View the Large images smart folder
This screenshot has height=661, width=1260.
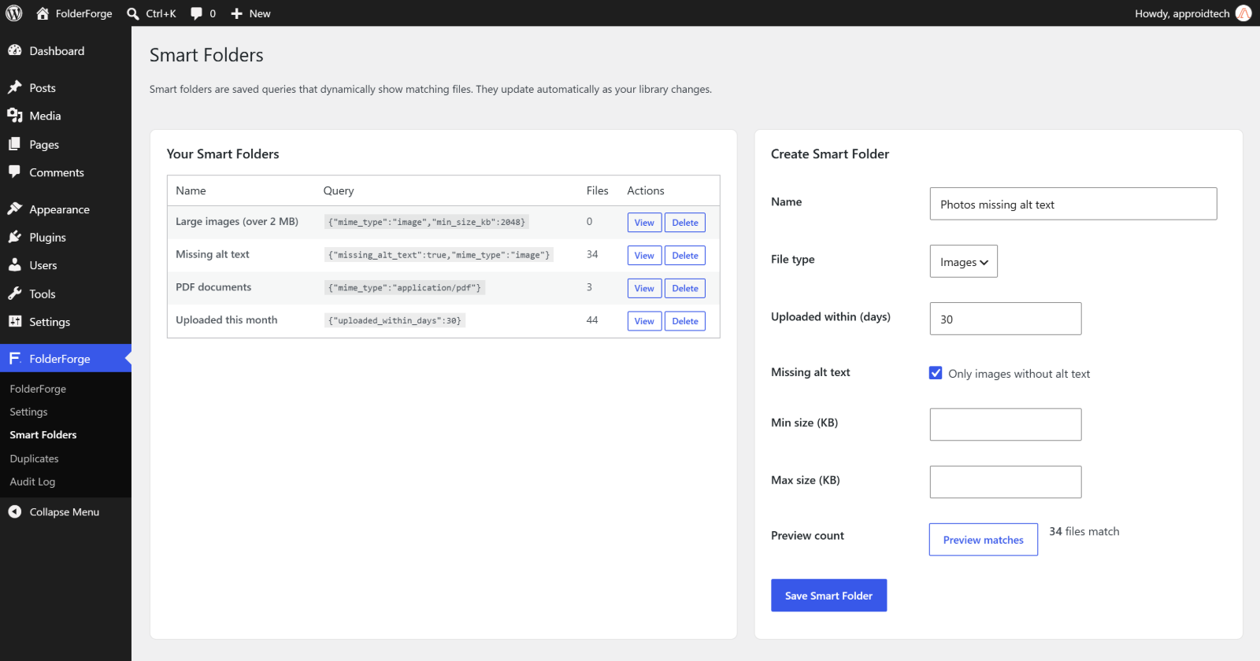tap(644, 223)
